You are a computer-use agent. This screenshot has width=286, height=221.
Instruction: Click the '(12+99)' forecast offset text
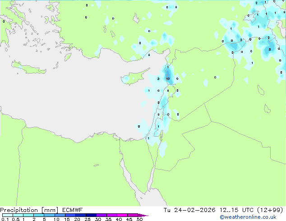tap(270, 210)
